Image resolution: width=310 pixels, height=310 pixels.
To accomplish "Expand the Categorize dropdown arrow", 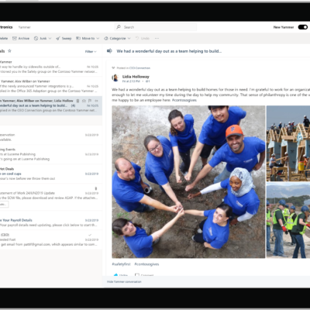I will [129, 39].
